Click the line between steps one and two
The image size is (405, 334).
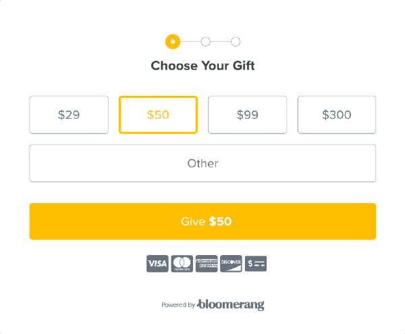click(190, 42)
